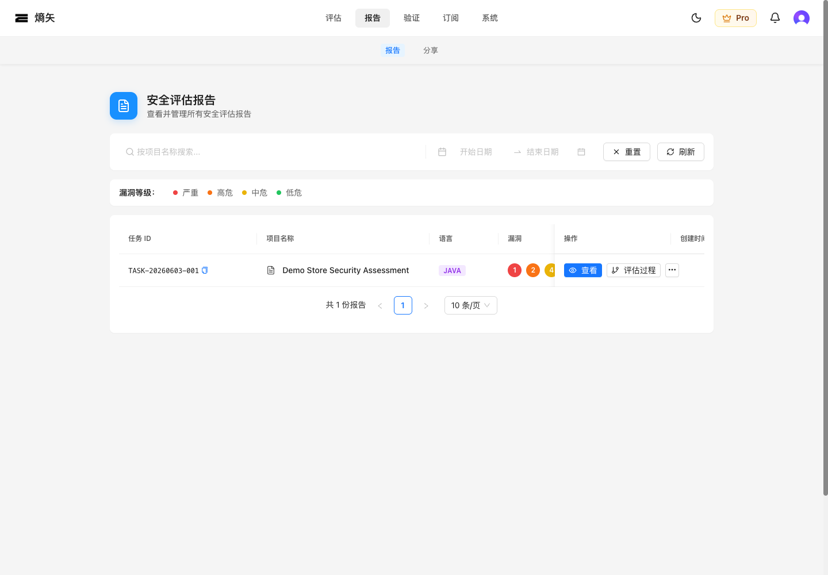Click Demo Store Security Assessment project name
828x575 pixels.
pos(346,270)
